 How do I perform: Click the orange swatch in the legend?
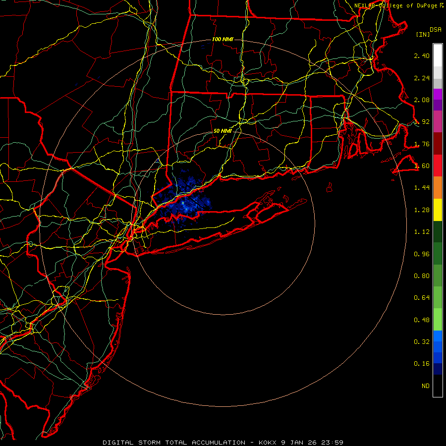tap(438, 187)
